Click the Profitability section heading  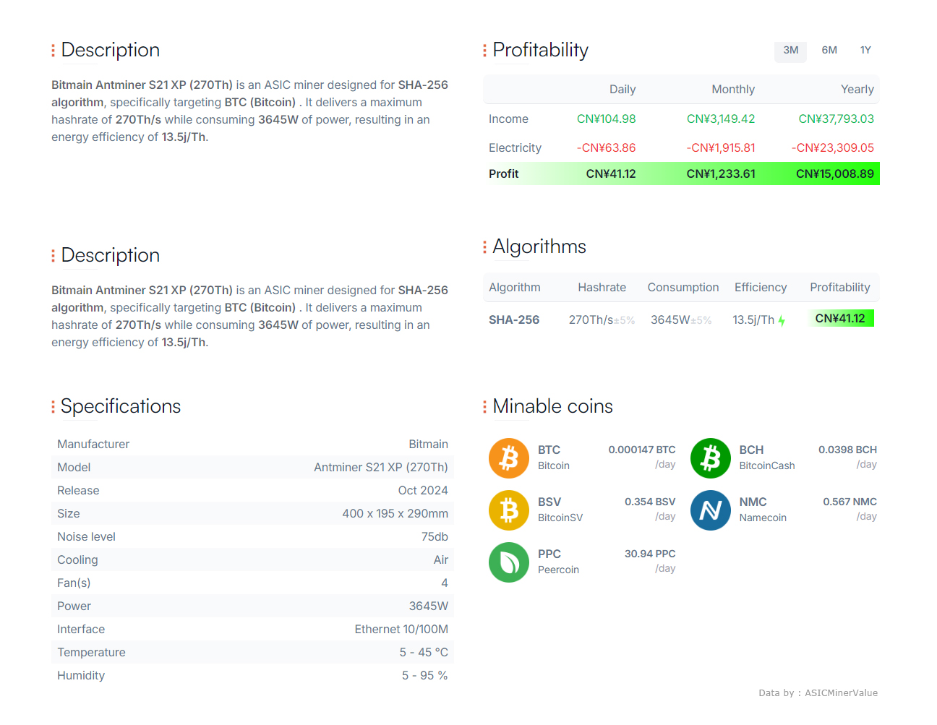(x=540, y=50)
